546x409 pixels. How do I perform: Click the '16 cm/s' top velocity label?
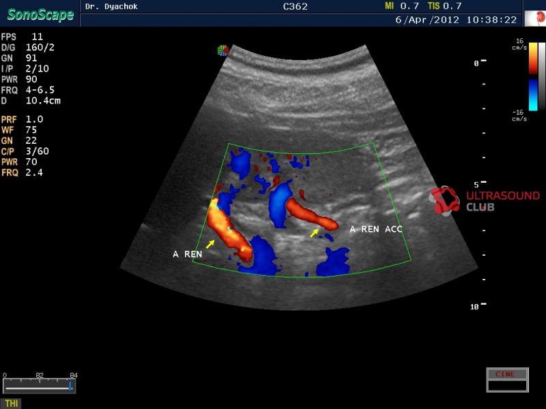tap(519, 44)
